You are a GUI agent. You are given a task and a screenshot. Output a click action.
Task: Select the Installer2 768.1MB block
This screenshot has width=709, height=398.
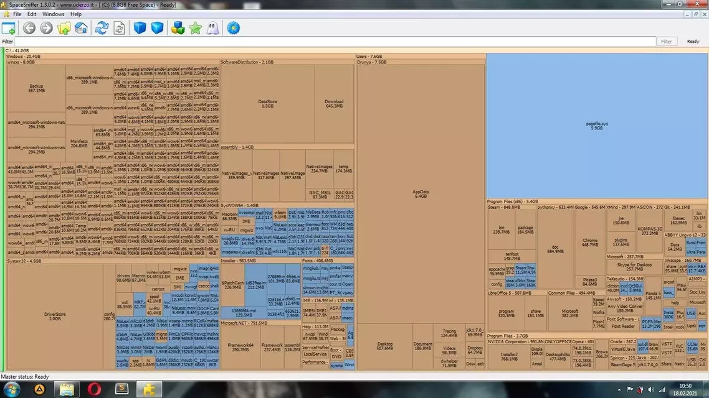[508, 357]
